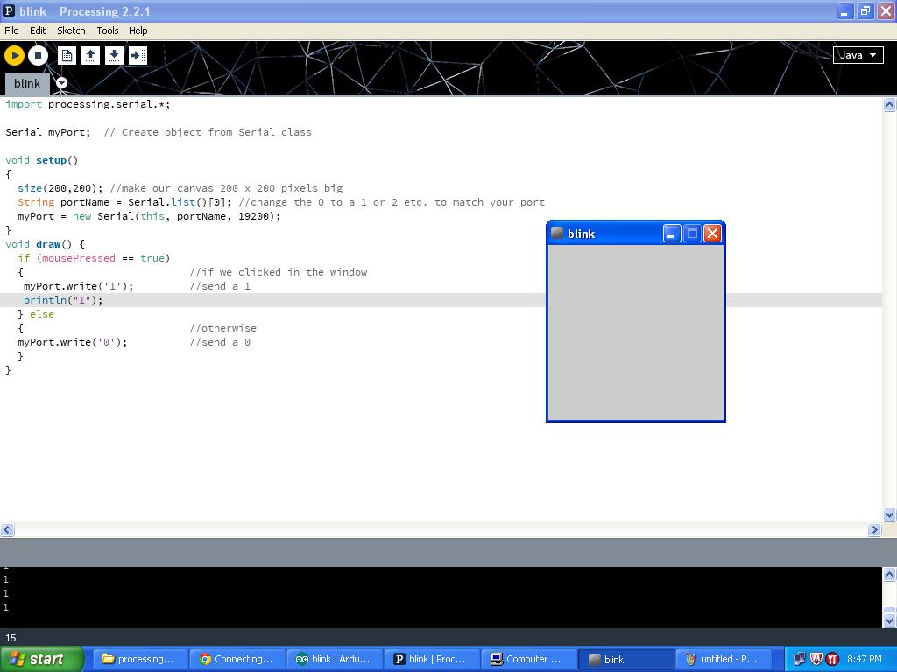Open the tab options arrow next to blink
897x672 pixels.
[x=61, y=83]
